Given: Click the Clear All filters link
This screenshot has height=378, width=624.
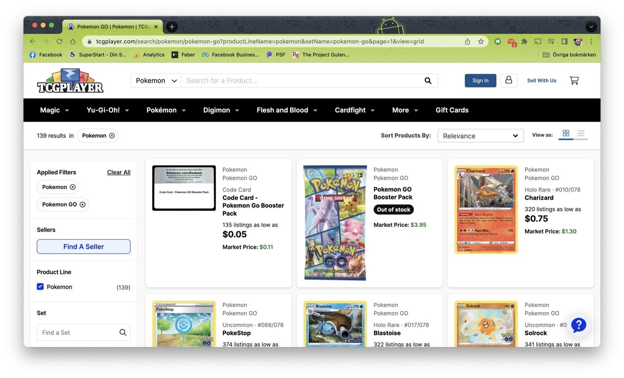Looking at the screenshot, I should point(118,172).
